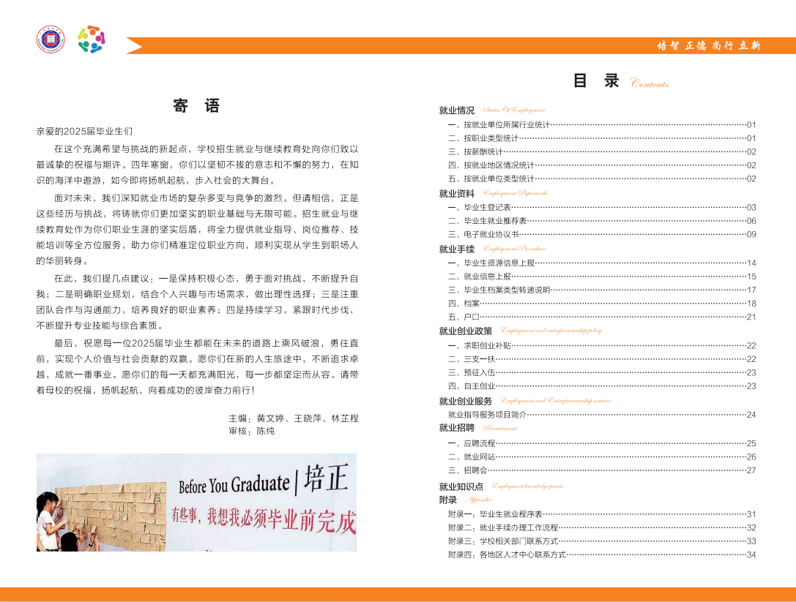Open the Before You Graduate photo
Viewport: 796px width, 602px height.
[x=196, y=502]
